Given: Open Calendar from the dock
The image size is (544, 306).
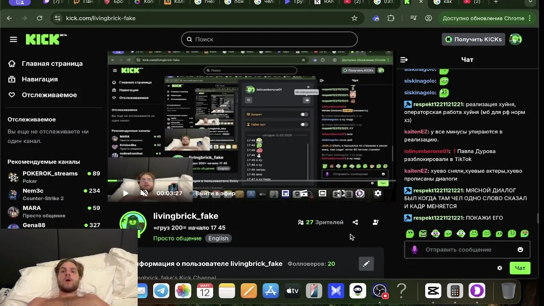Looking at the screenshot, I should pyautogui.click(x=205, y=291).
